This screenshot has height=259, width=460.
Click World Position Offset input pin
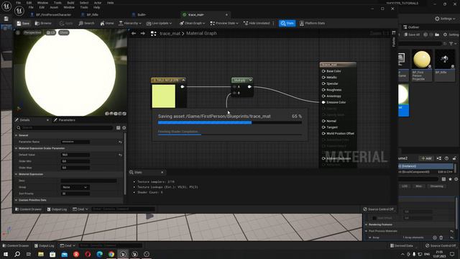pyautogui.click(x=323, y=133)
